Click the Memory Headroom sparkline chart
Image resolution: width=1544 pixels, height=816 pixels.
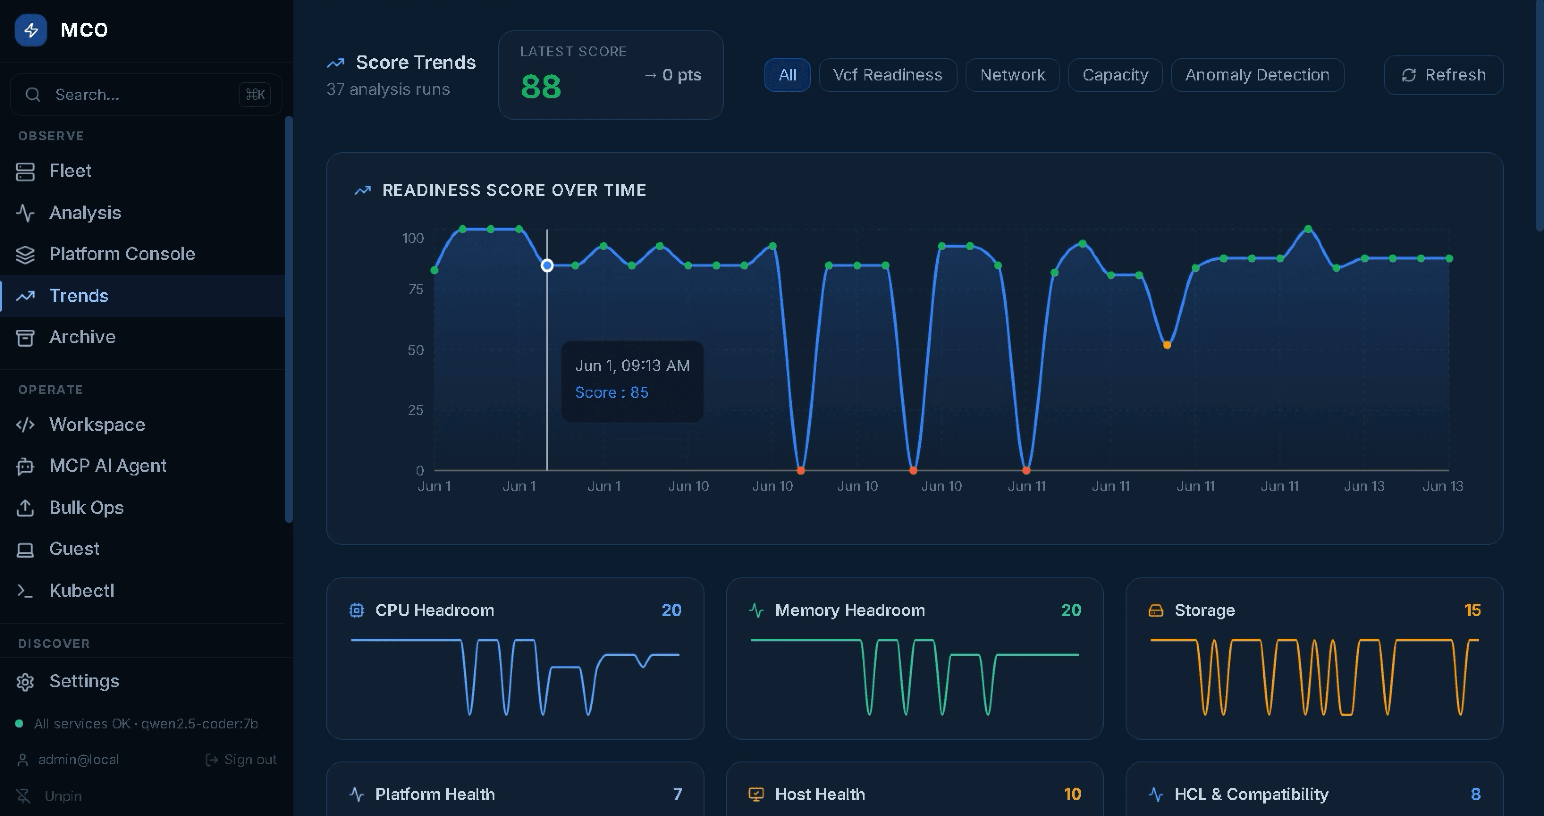(x=915, y=677)
